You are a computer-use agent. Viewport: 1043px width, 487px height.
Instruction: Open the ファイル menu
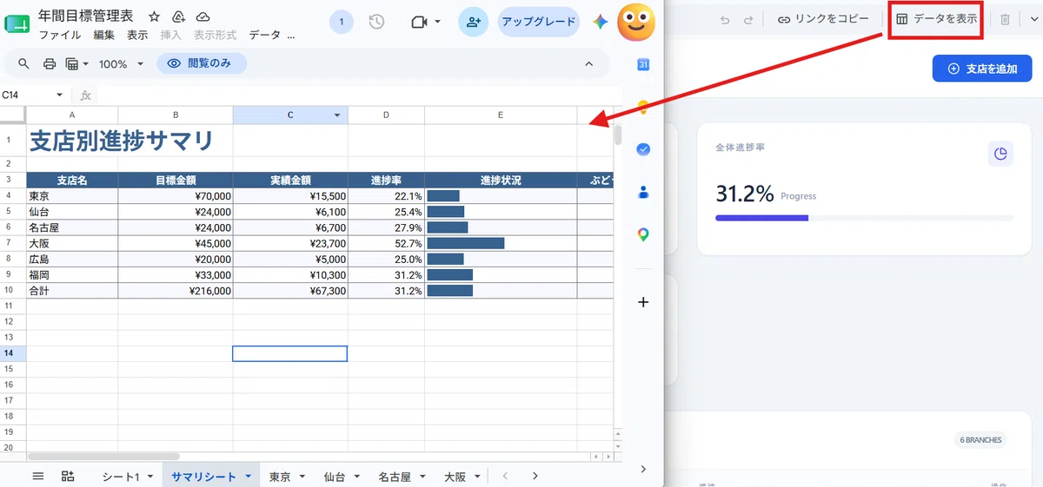pos(60,35)
